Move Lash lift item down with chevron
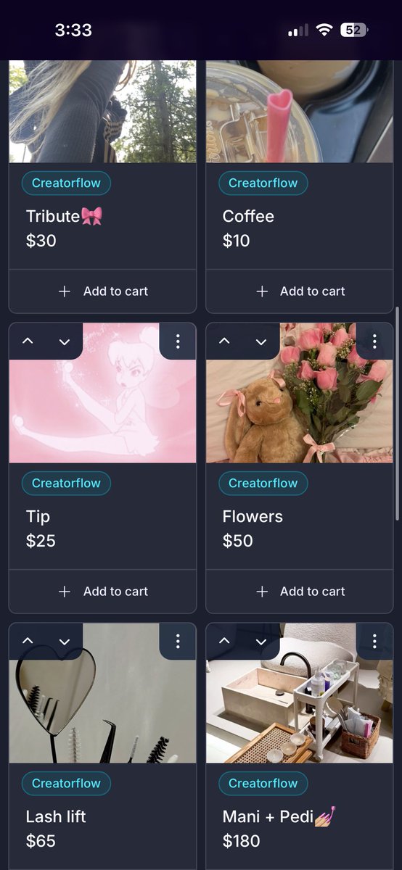The image size is (402, 870). click(64, 642)
